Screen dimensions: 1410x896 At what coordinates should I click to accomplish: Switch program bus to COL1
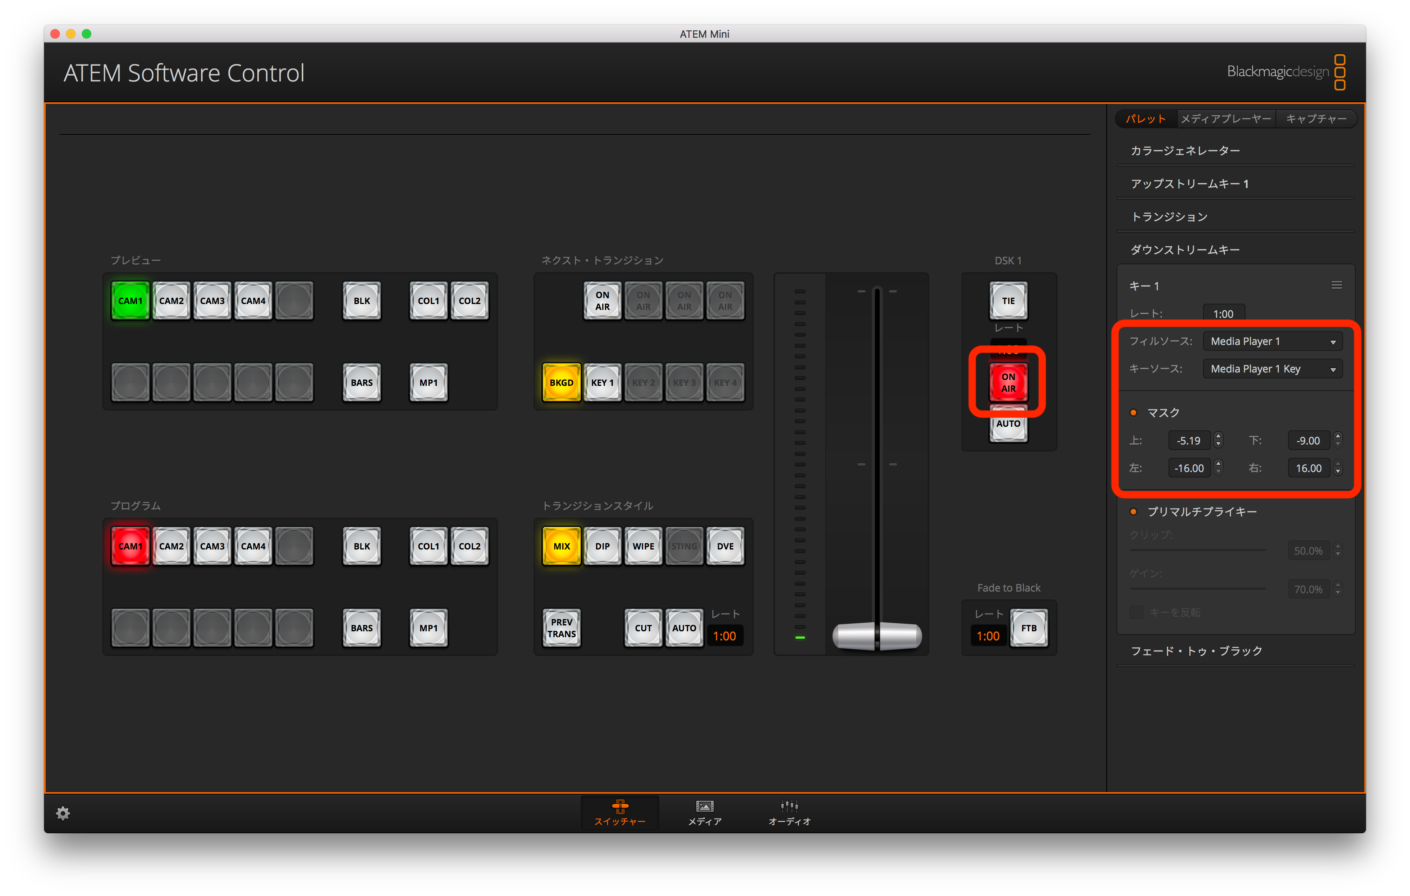[428, 546]
